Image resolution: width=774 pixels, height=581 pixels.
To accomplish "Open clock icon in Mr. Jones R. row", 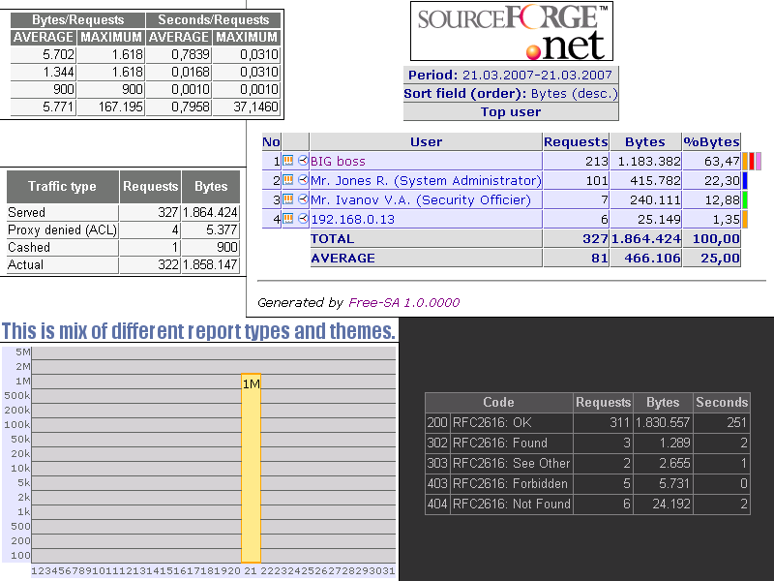I will [303, 180].
